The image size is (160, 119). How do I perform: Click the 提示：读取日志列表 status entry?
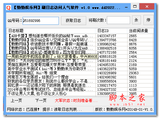[x=62, y=109]
